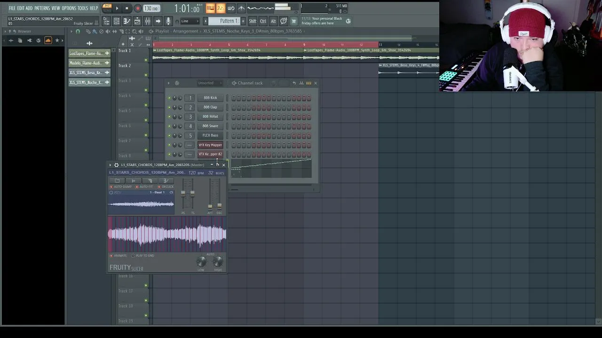The image size is (602, 338).
Task: Toggle graph editor icon in Channel rack
Action: (301, 83)
